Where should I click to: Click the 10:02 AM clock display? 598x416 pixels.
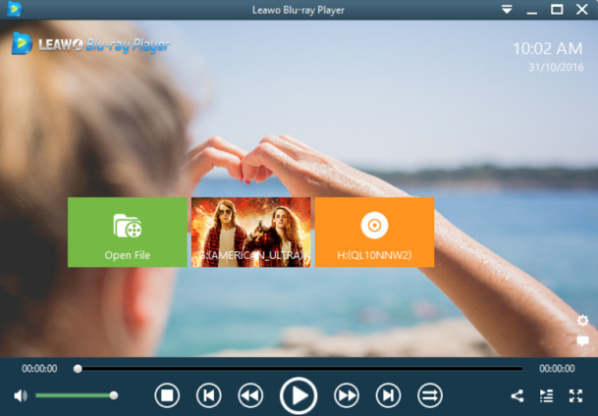click(x=548, y=49)
